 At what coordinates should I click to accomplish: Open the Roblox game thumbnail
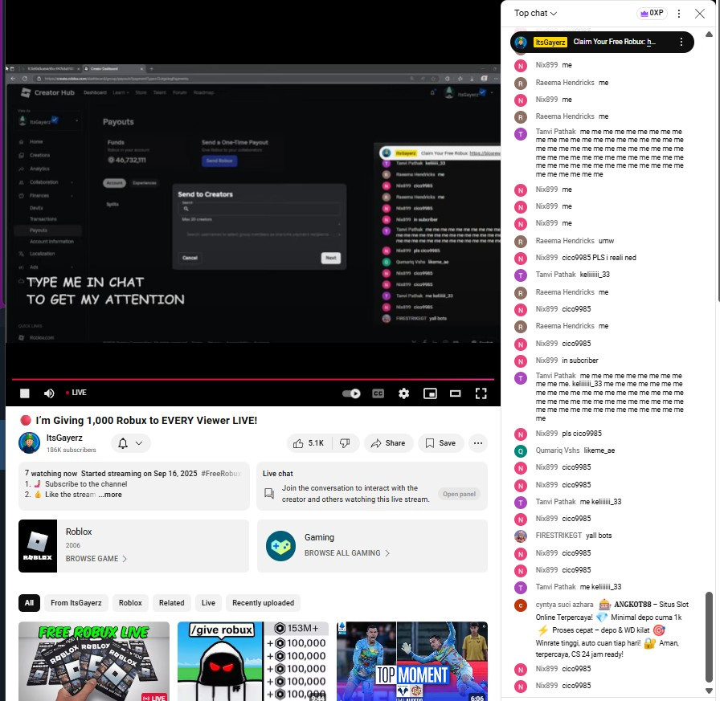(x=38, y=546)
